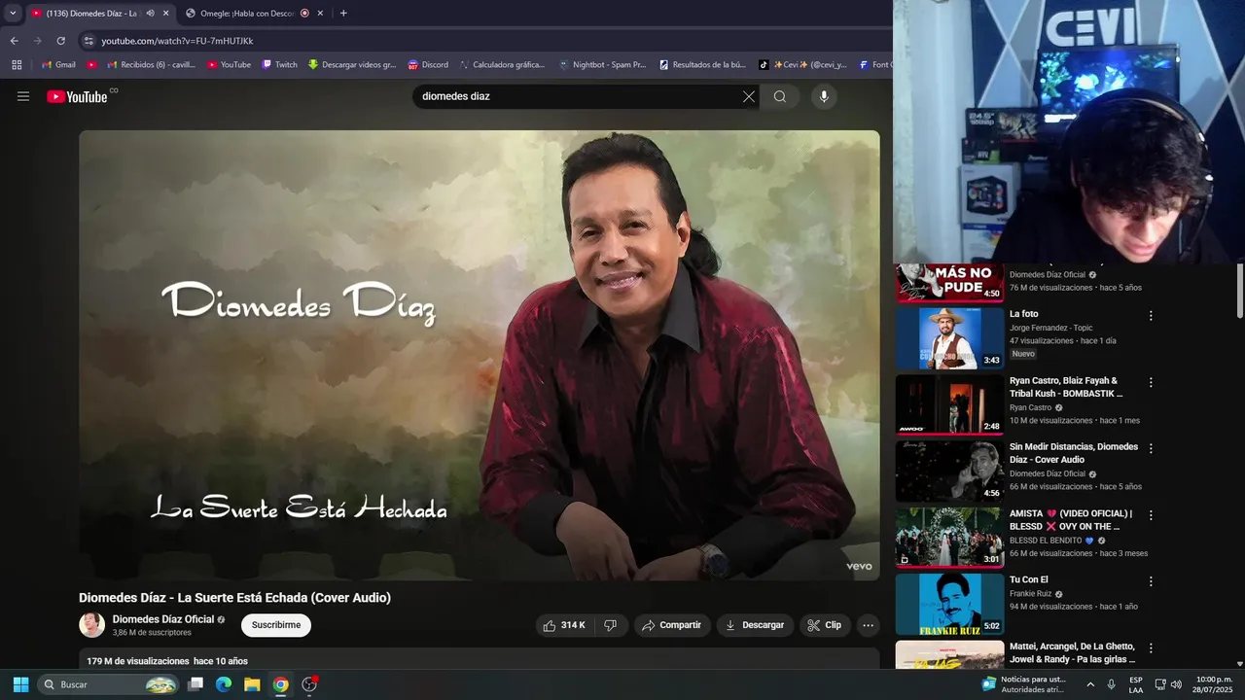
Task: Create a Clip of the video
Action: [x=825, y=625]
